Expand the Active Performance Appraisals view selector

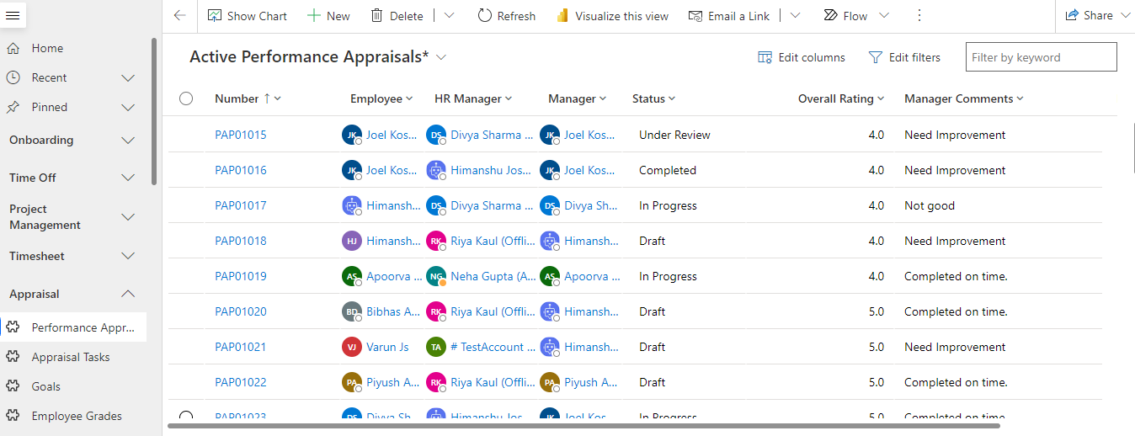pos(441,57)
